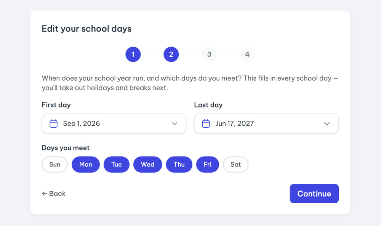Toggle off the Wed day chip
The width and height of the screenshot is (381, 226).
[147, 165]
